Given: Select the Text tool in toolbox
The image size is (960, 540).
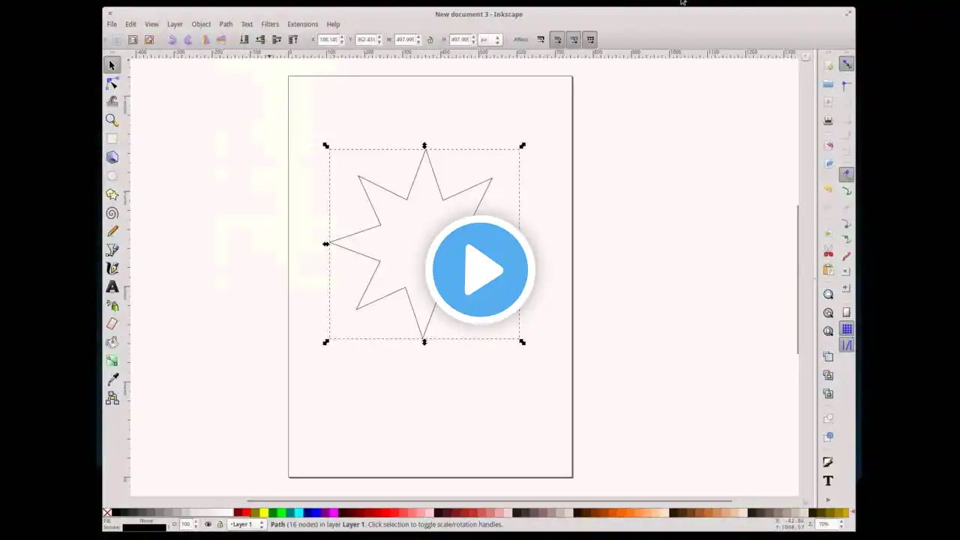Looking at the screenshot, I should click(x=112, y=286).
